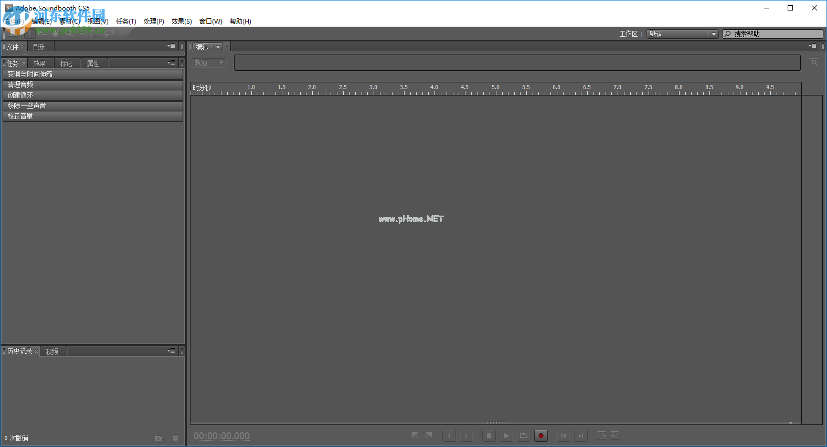Stop playback

[x=489, y=436]
